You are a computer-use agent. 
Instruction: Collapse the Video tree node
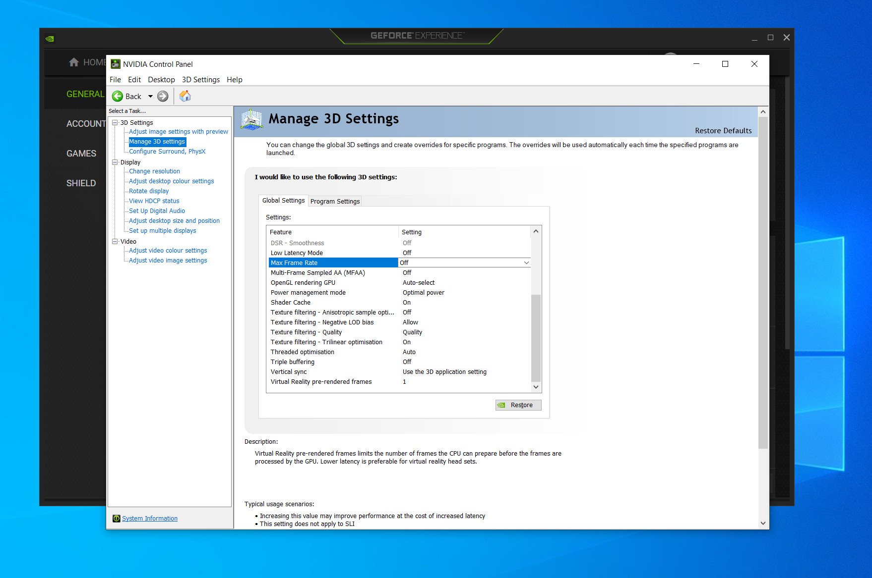pos(115,241)
